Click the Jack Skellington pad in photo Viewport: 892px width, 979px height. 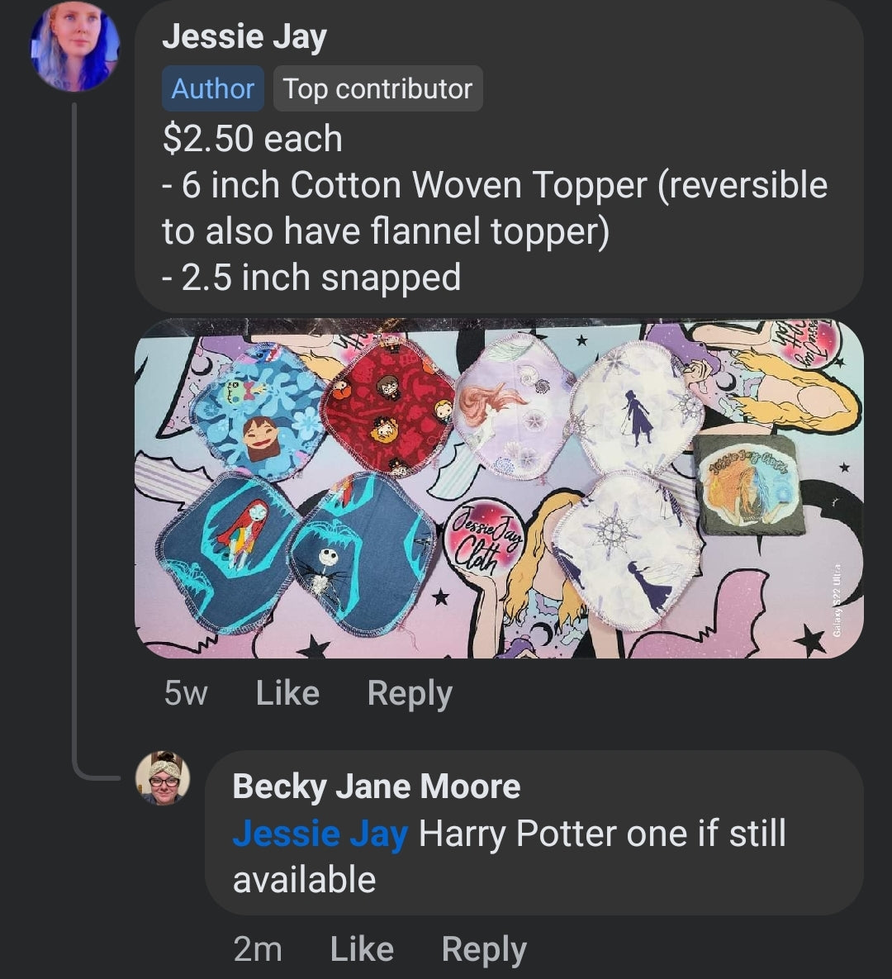[362, 552]
